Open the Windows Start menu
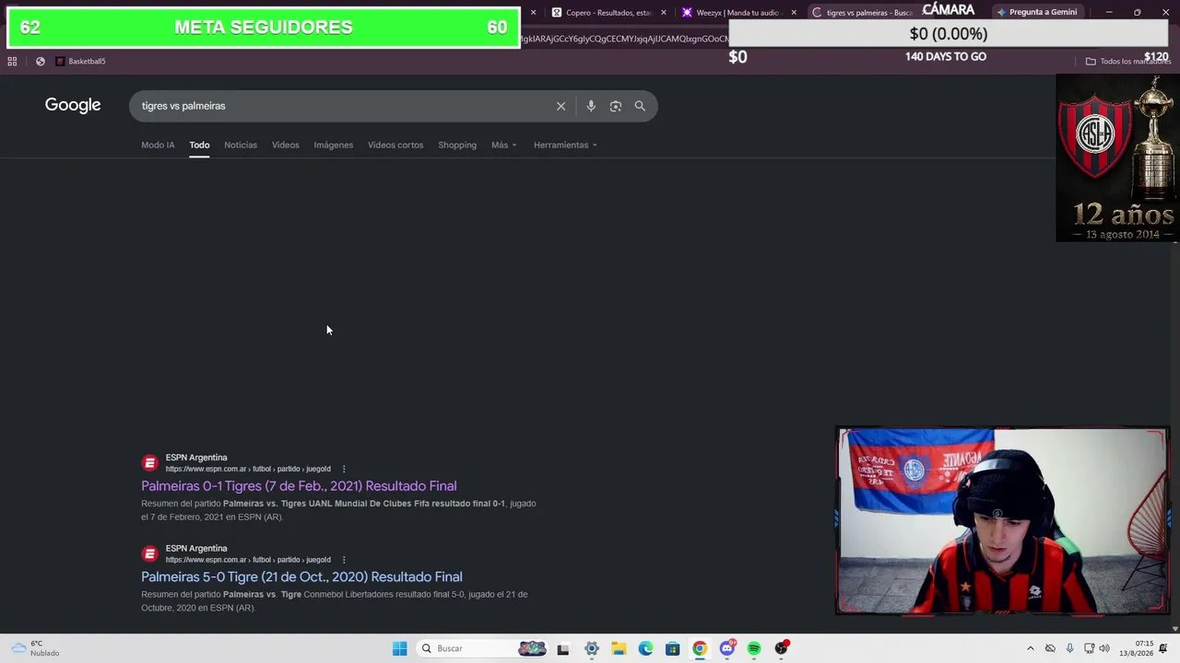This screenshot has height=663, width=1180. (399, 648)
